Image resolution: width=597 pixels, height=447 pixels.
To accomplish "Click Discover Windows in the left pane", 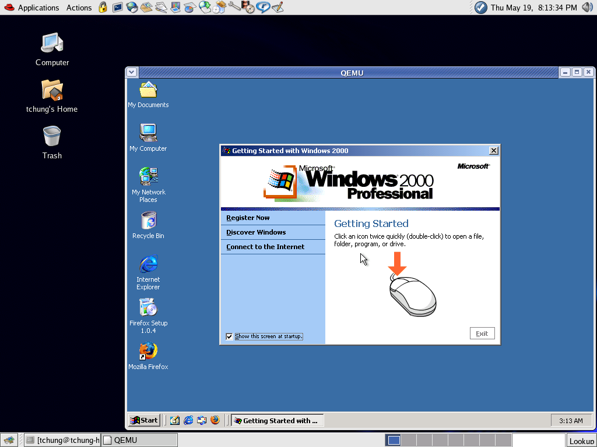I will pyautogui.click(x=256, y=232).
